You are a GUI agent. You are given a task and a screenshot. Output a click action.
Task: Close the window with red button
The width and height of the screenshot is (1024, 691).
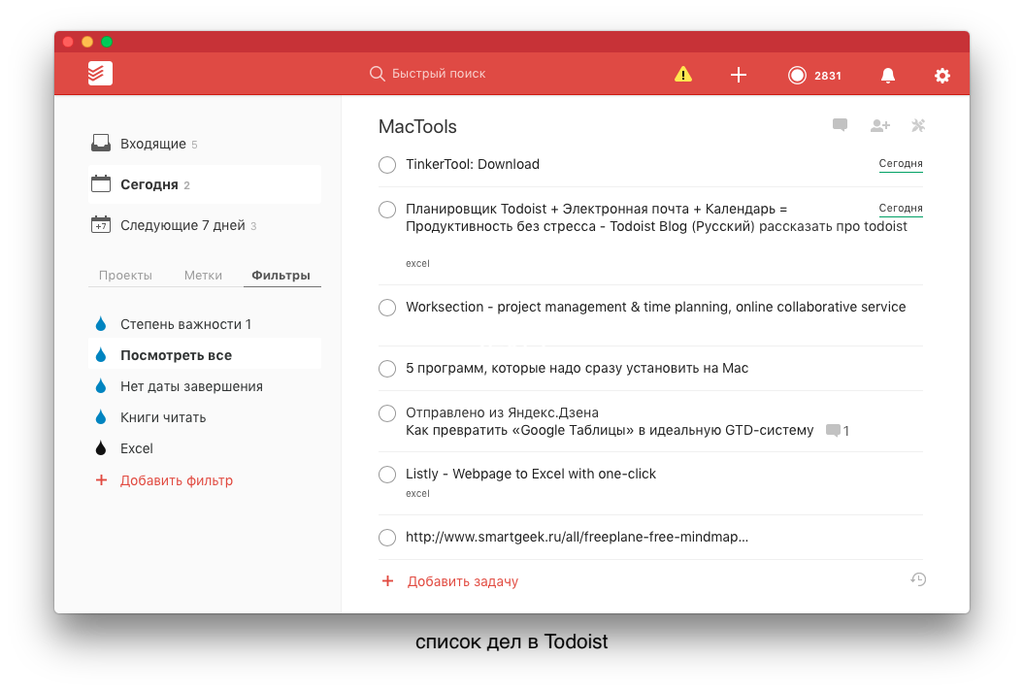click(x=68, y=42)
